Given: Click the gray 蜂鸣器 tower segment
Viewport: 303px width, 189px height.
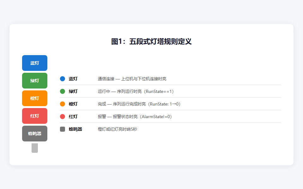Looking at the screenshot, I should (x=35, y=134).
